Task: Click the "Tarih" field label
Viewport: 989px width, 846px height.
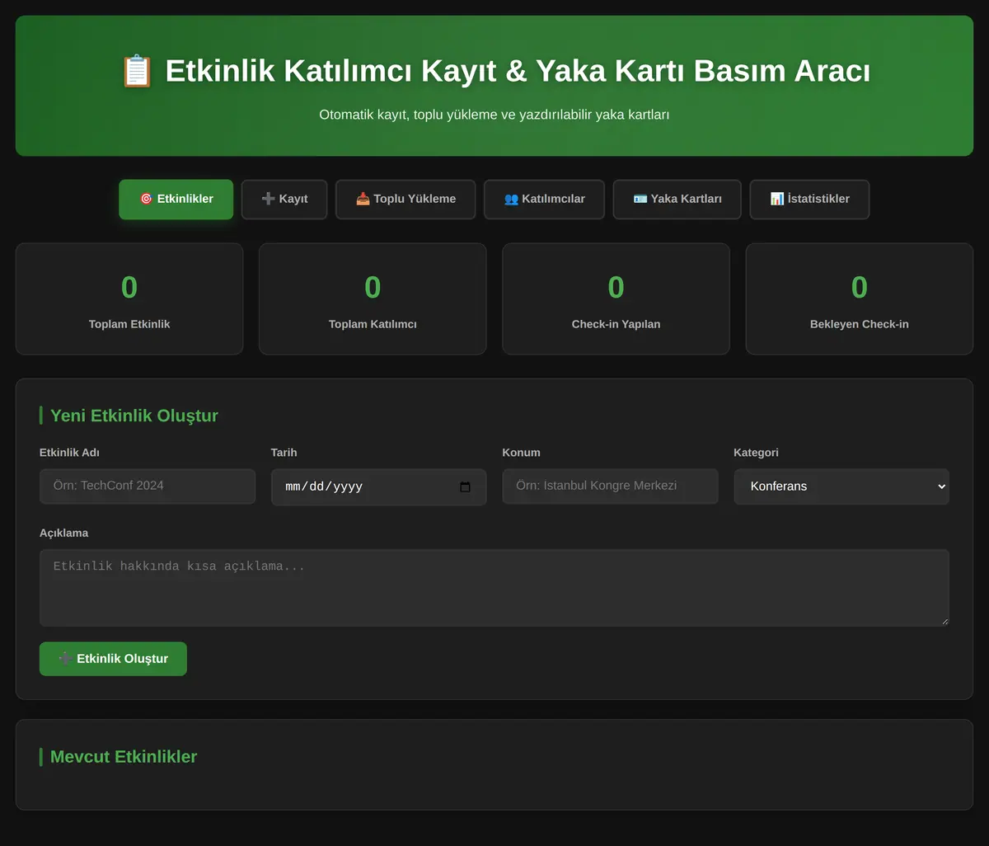Action: click(x=284, y=453)
